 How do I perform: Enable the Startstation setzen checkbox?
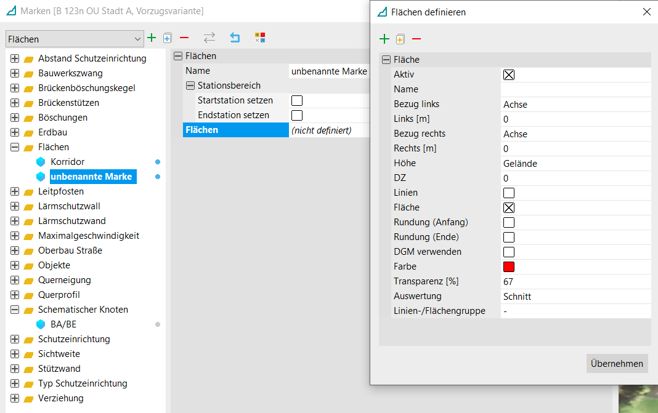coord(297,100)
